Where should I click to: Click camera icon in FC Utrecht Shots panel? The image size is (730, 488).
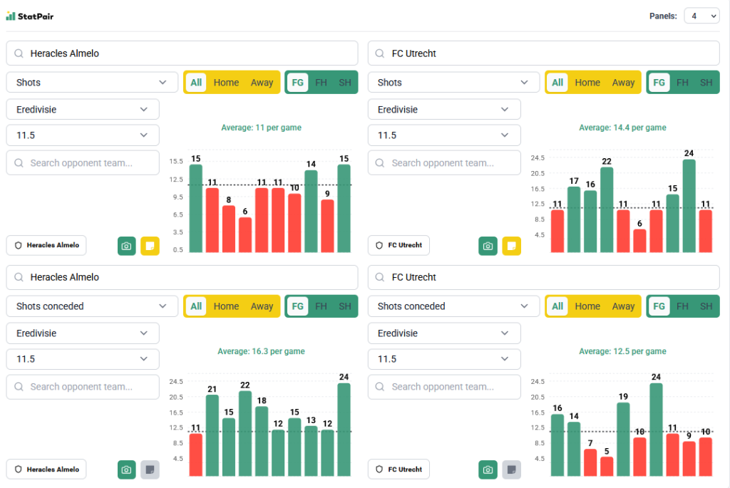coord(488,246)
